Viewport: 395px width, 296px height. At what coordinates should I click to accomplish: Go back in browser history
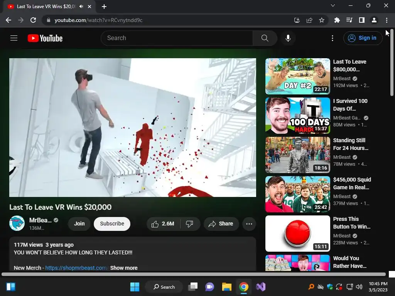[x=8, y=20]
